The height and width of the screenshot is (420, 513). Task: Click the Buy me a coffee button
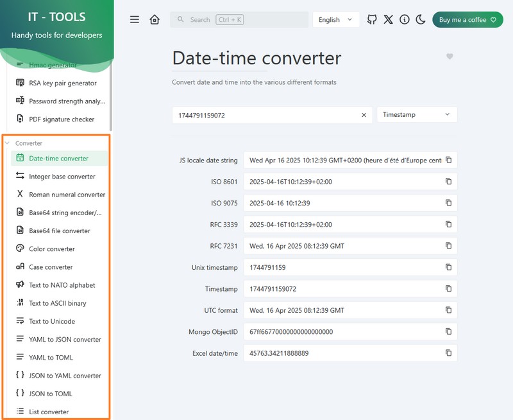pos(467,20)
